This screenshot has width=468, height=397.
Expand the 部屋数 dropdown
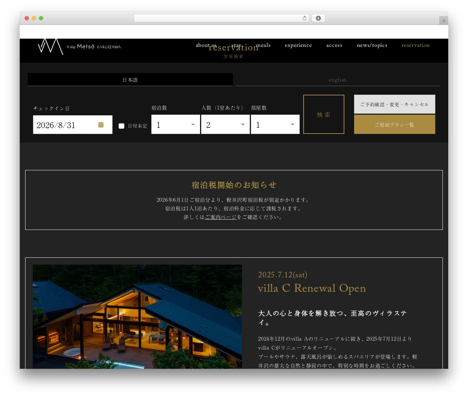pyautogui.click(x=275, y=125)
